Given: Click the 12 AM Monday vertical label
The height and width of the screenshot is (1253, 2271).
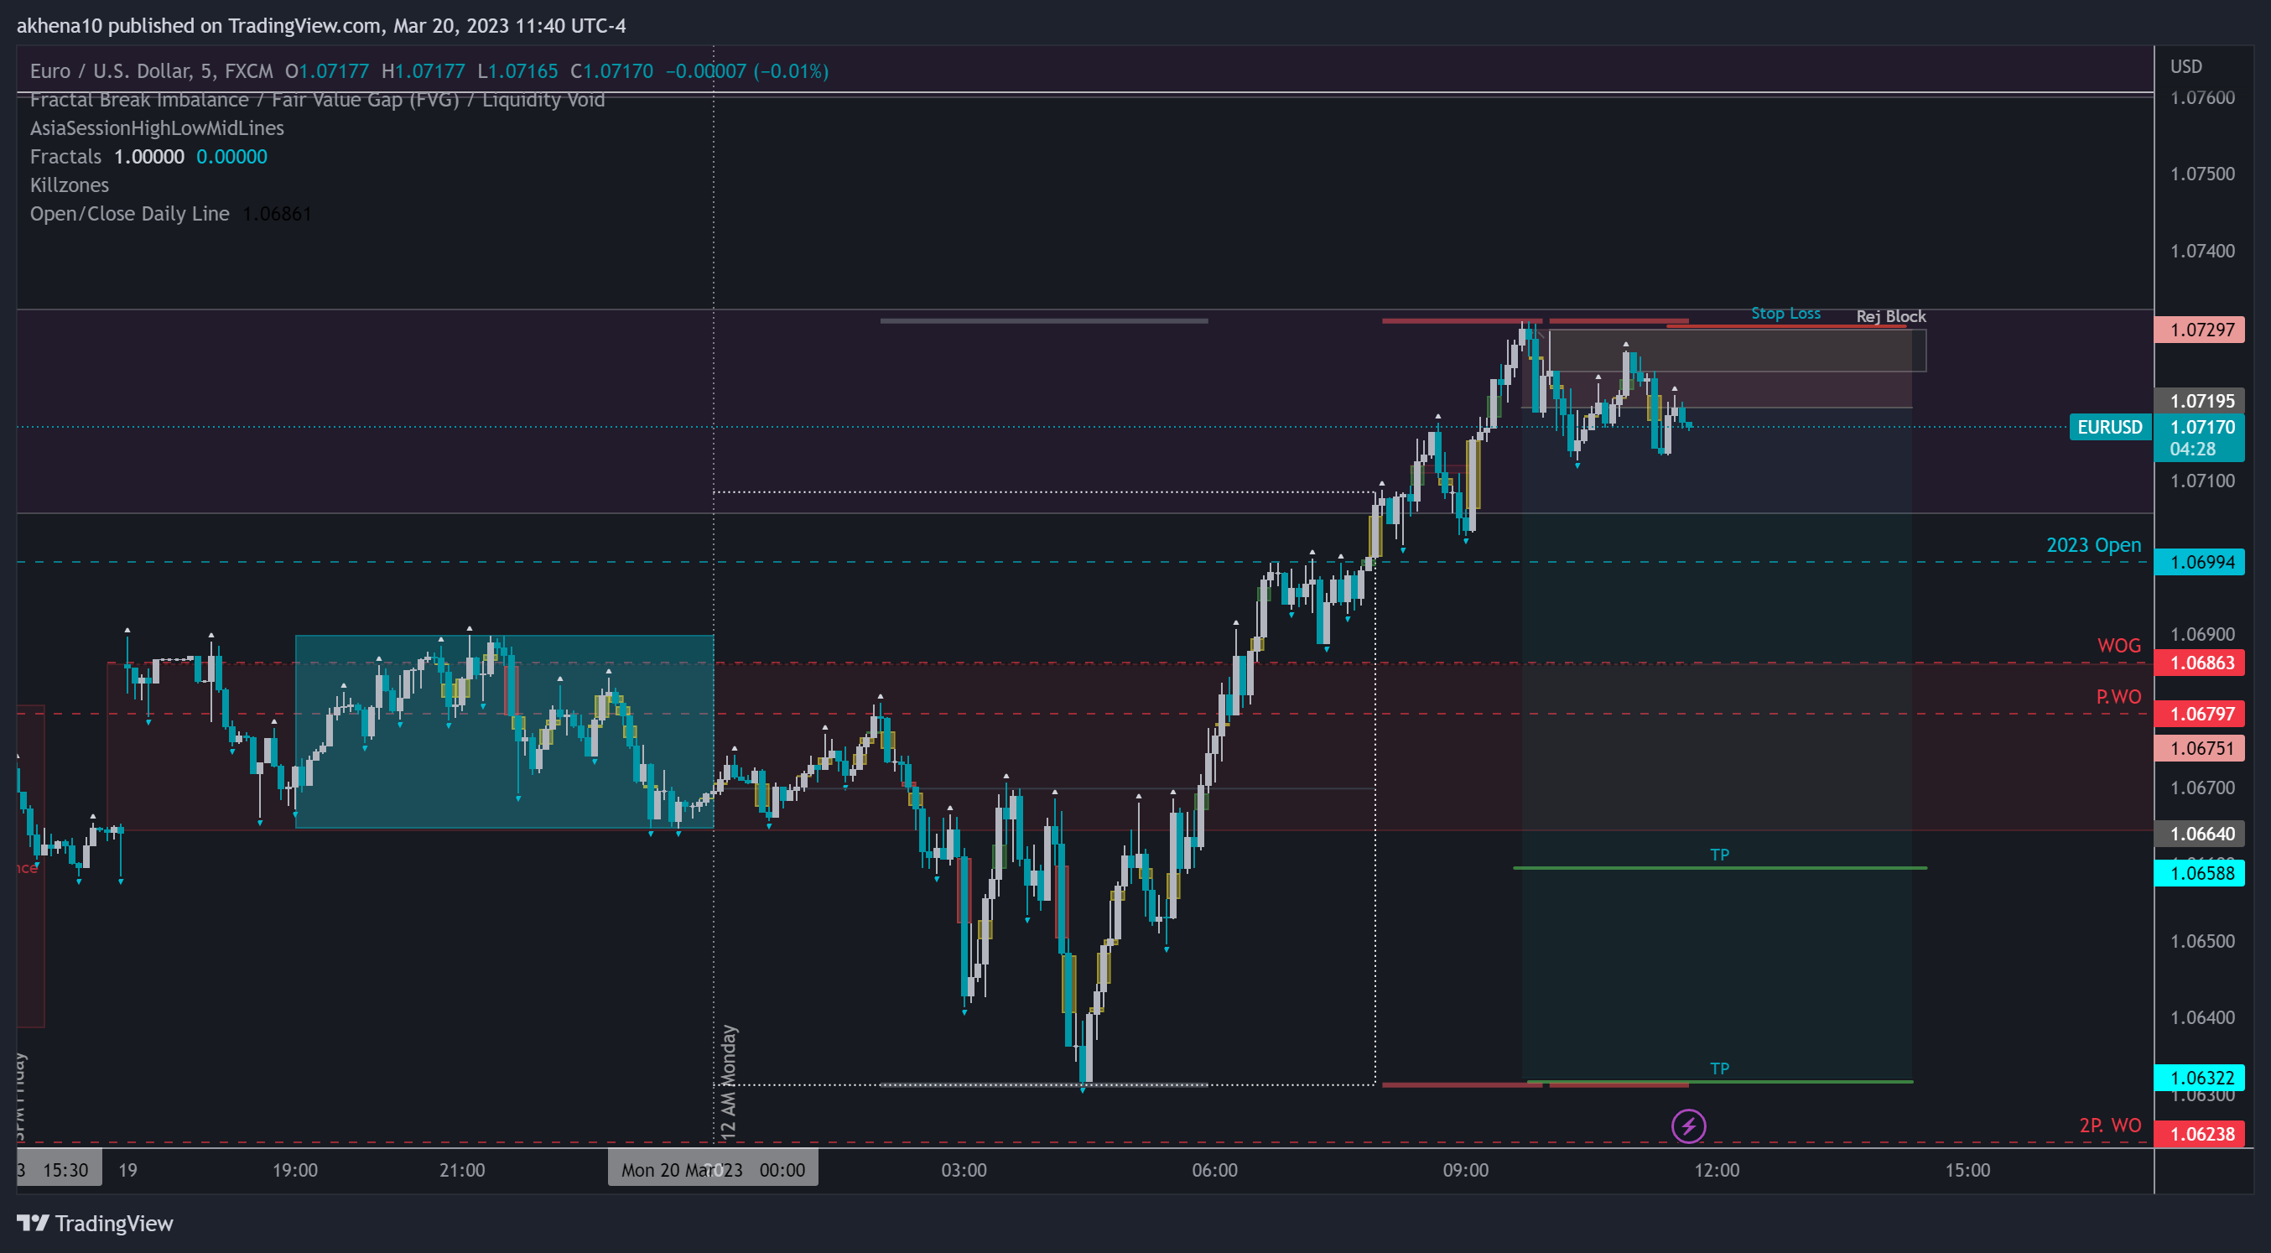Looking at the screenshot, I should 728,1081.
